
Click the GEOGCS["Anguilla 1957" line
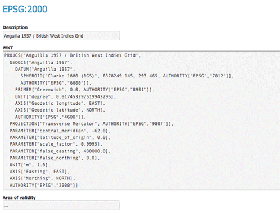point(41,62)
